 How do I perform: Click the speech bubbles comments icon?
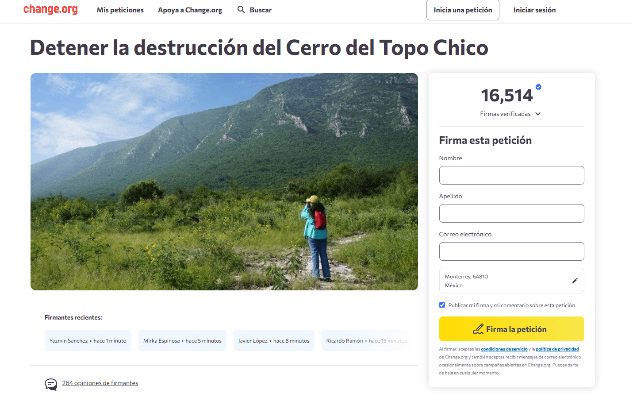(x=51, y=384)
